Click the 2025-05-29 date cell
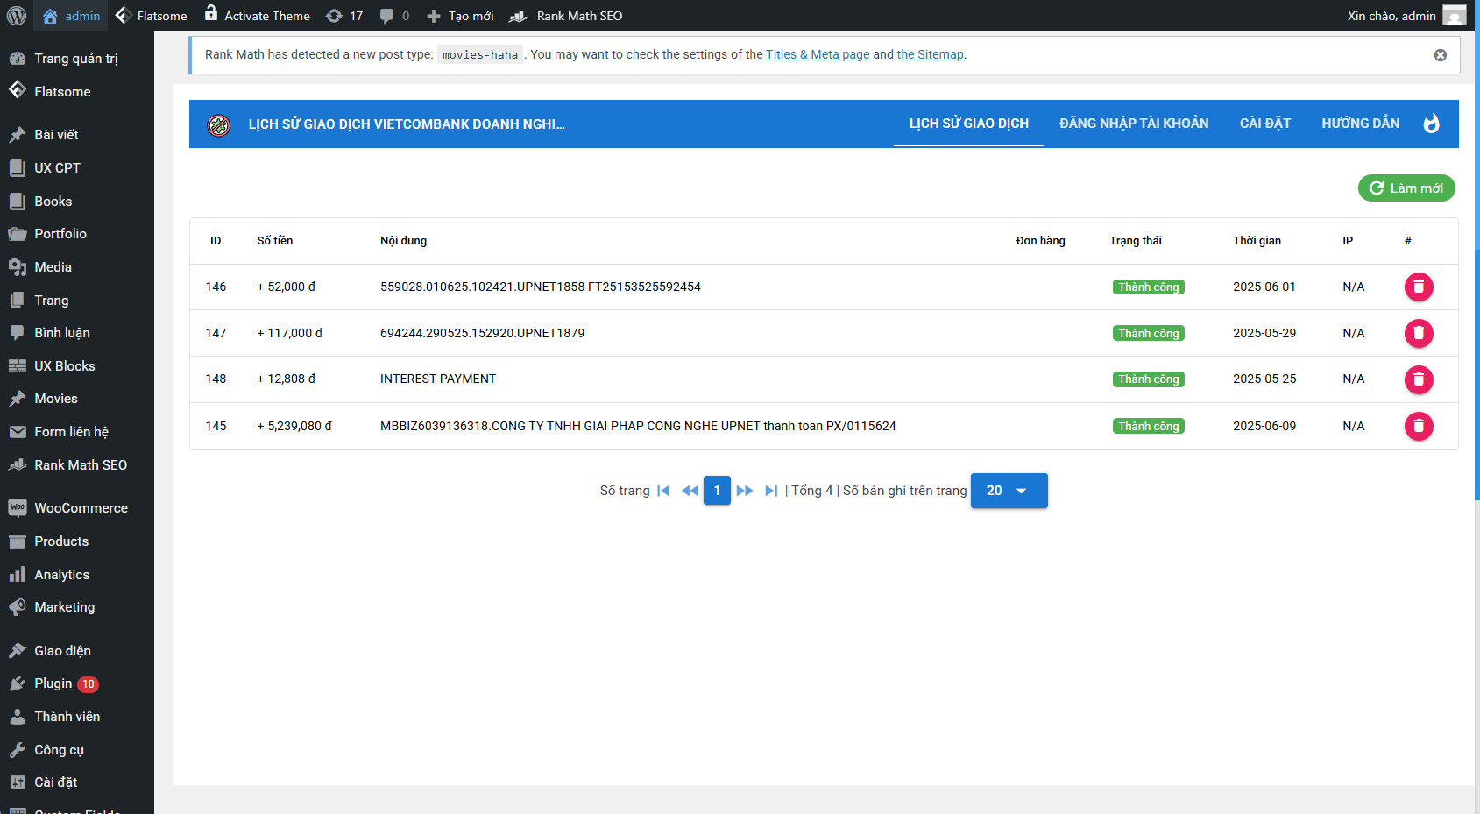The image size is (1480, 814). 1264,333
